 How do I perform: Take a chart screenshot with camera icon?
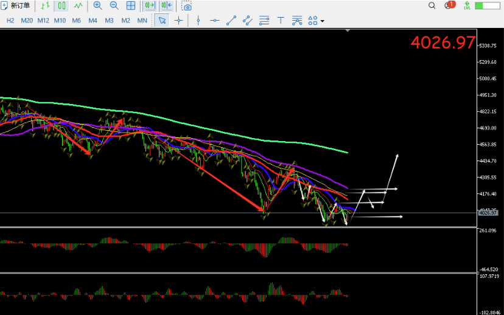click(186, 6)
